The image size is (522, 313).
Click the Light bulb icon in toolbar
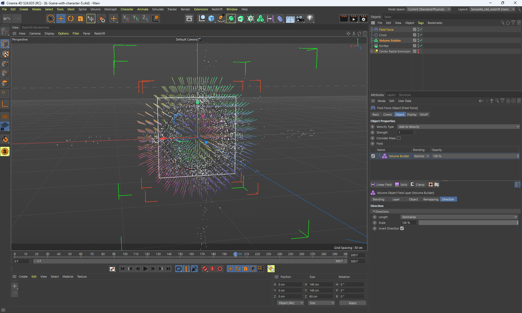tap(310, 18)
